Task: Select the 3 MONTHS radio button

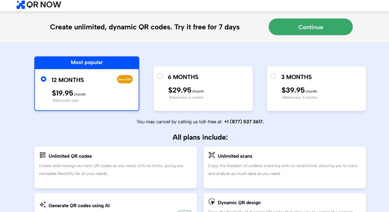Action: click(x=273, y=76)
